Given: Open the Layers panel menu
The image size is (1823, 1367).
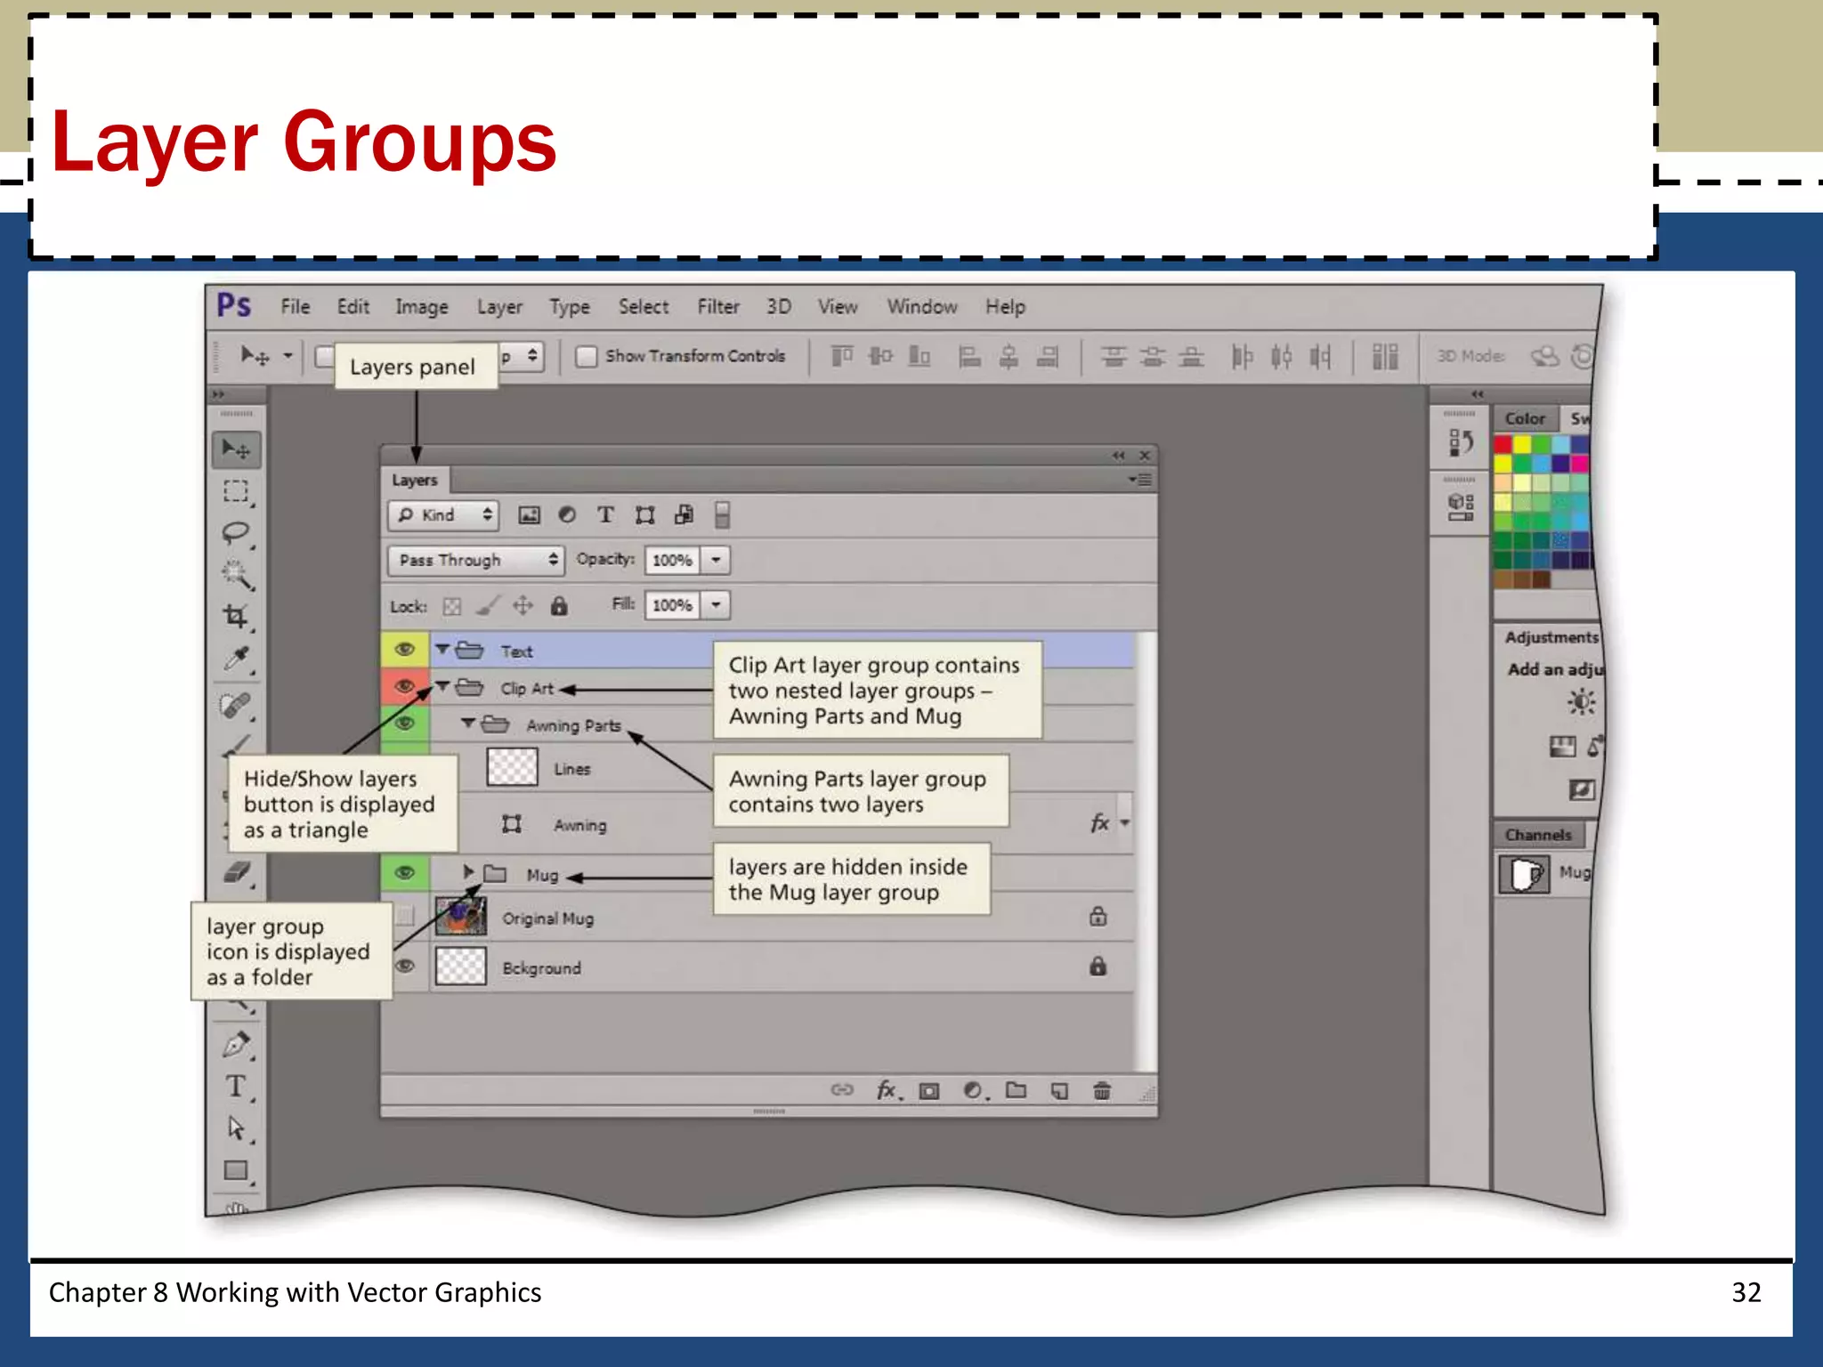Looking at the screenshot, I should [1140, 480].
